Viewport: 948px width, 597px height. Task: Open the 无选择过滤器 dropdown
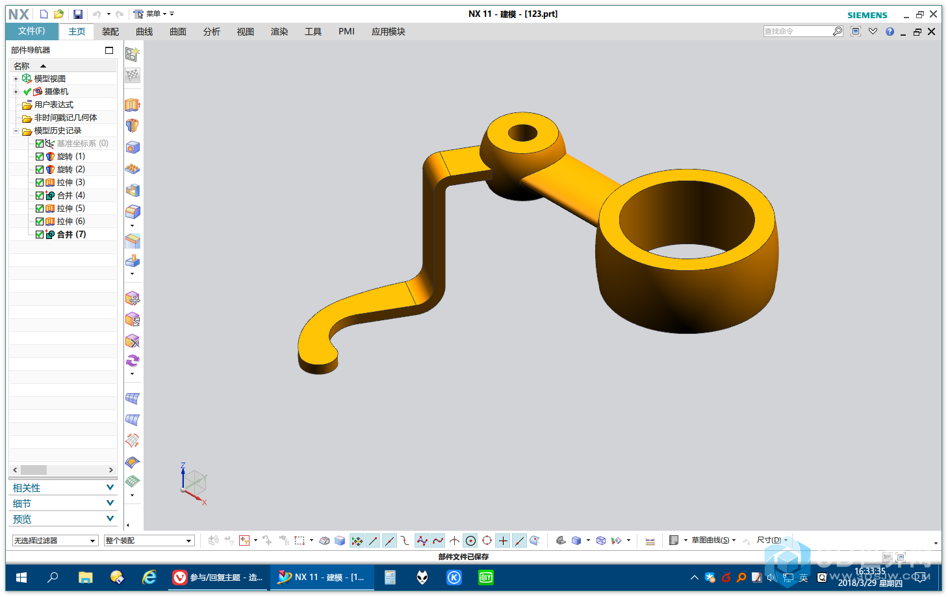click(55, 540)
